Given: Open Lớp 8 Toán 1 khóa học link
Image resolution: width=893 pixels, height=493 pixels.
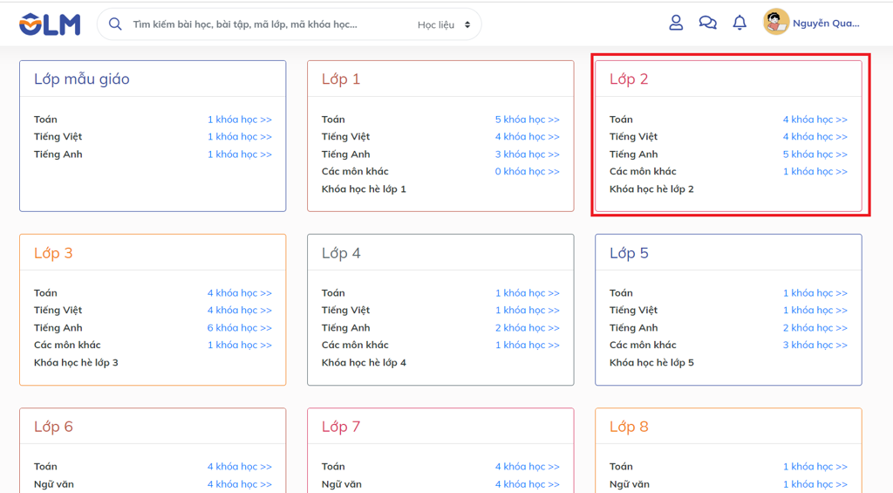Looking at the screenshot, I should tap(815, 466).
